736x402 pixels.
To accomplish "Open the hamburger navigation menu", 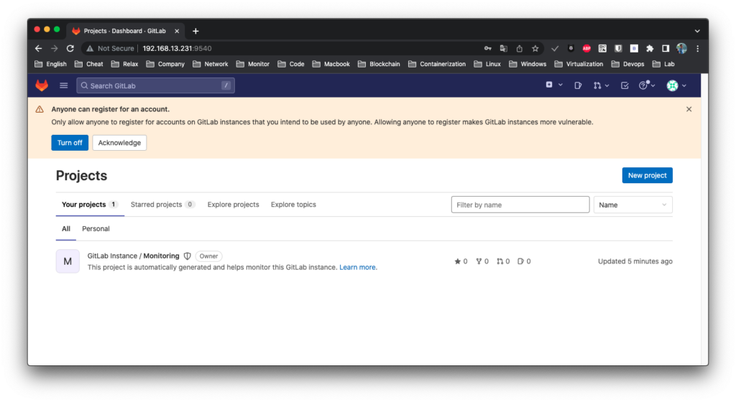I will tap(64, 85).
